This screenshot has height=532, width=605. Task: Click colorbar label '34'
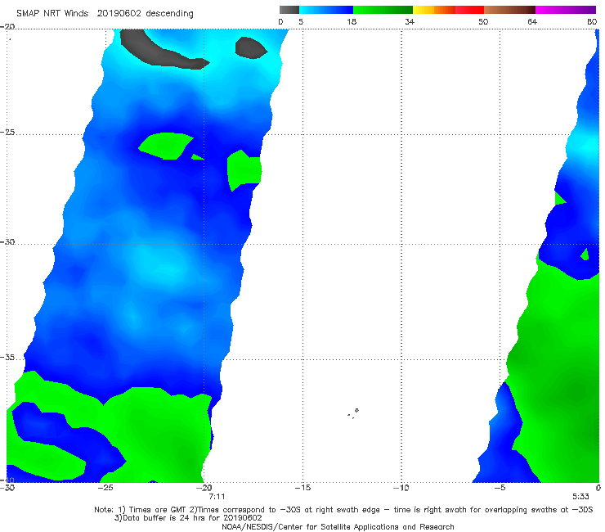(x=410, y=22)
